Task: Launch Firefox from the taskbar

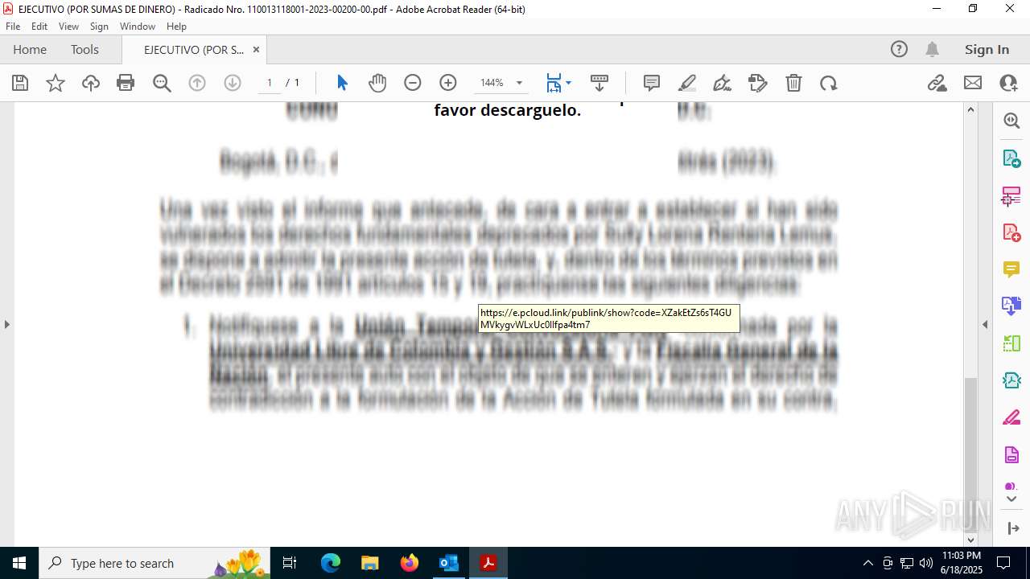Action: 409,563
